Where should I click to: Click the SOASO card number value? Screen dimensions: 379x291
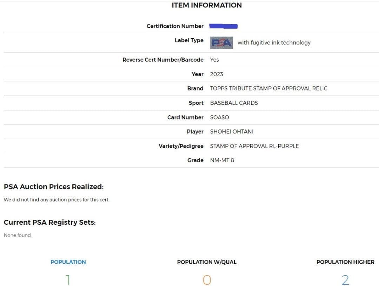coord(219,117)
